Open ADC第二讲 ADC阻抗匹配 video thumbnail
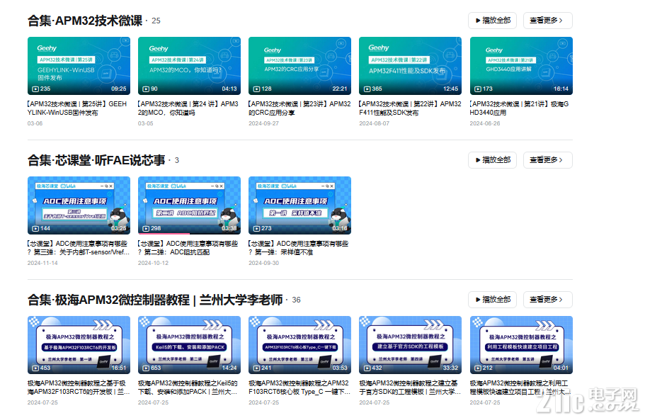Image resolution: width=645 pixels, height=418 pixels. (x=189, y=205)
